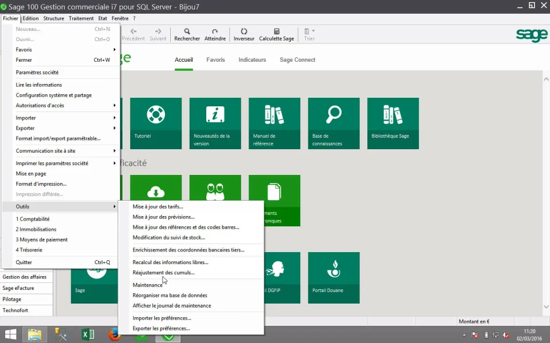This screenshot has width=550, height=343.
Task: Switch to the Favoris tab
Action: click(215, 60)
